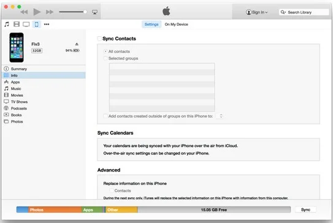Open Apps in the device sidebar
The height and width of the screenshot is (223, 333).
44,82
